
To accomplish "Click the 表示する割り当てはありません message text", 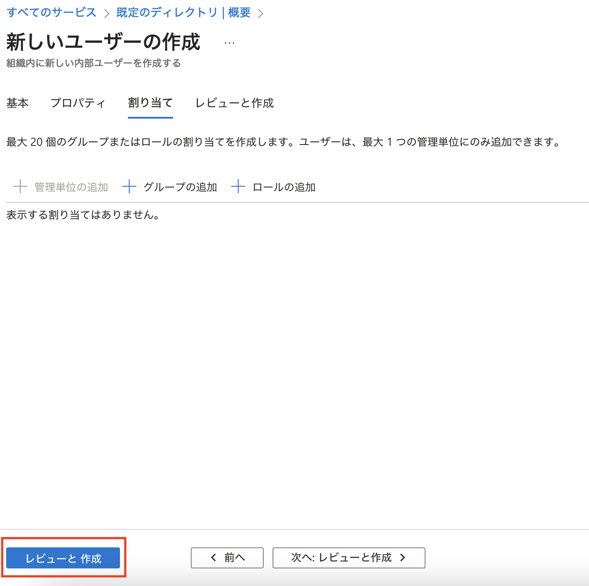I will point(82,215).
